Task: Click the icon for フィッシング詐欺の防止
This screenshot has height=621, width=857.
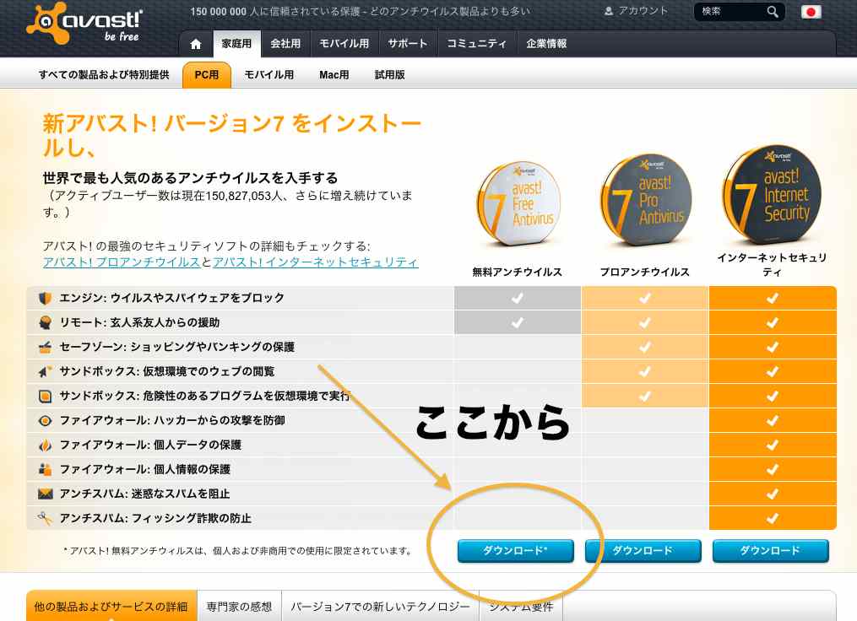Action: (46, 518)
